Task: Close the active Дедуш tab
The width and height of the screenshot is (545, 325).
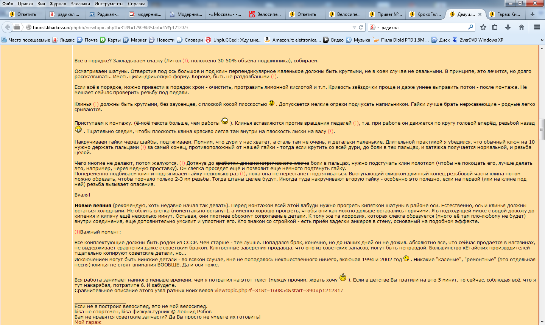Action: coord(480,14)
